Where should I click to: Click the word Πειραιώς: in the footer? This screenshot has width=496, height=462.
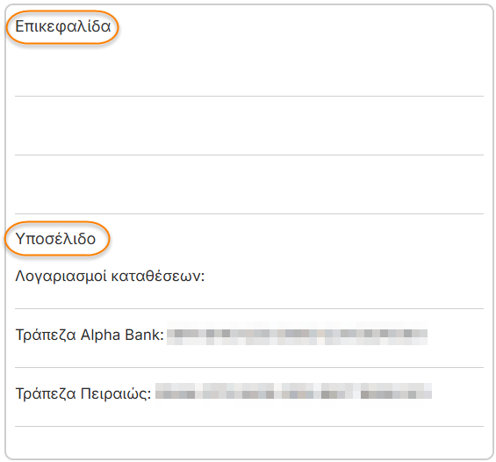pyautogui.click(x=116, y=394)
